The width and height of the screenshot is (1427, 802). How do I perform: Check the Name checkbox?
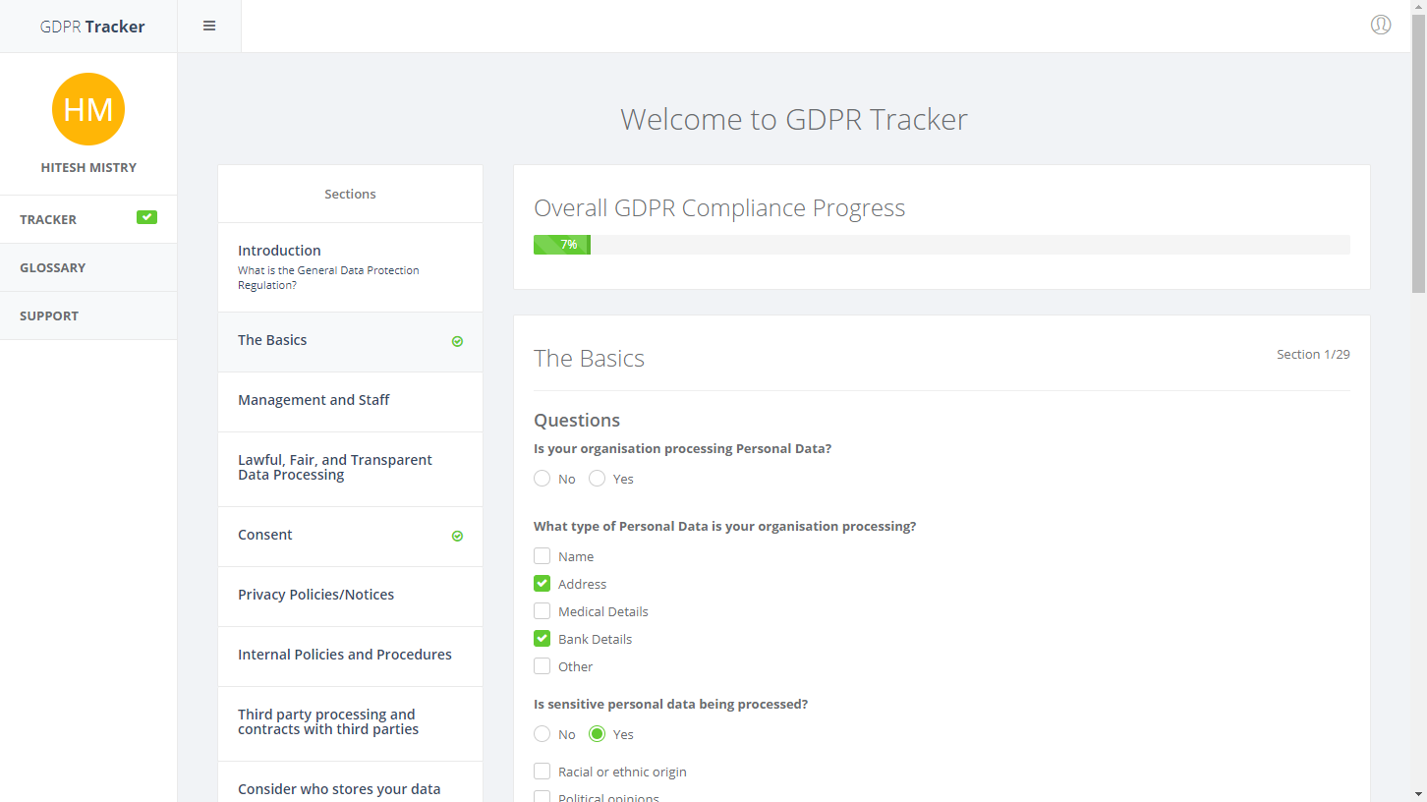click(x=542, y=555)
